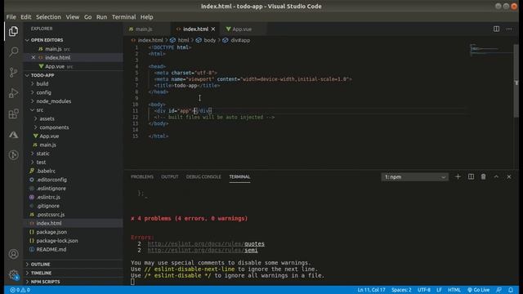Open the Source Control view
The height and width of the screenshot is (294, 523).
(x=13, y=73)
